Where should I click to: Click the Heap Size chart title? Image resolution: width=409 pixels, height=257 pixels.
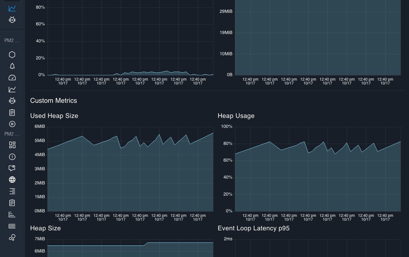coord(45,228)
